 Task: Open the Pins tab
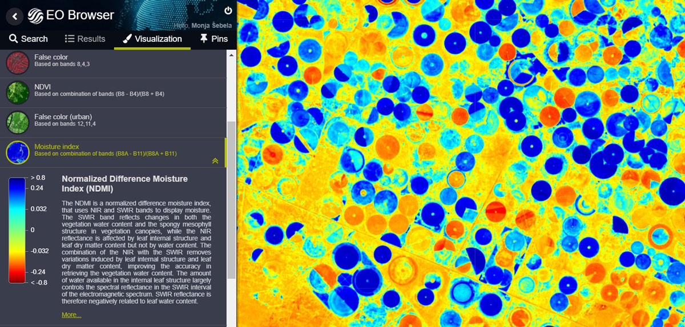[x=214, y=39]
